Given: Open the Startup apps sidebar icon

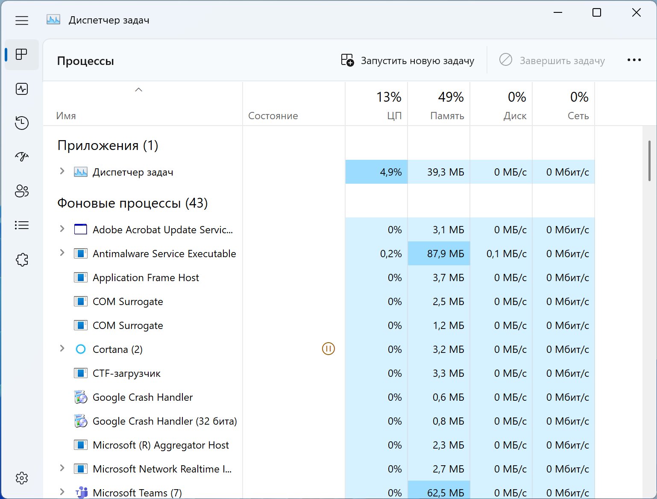Looking at the screenshot, I should point(22,157).
